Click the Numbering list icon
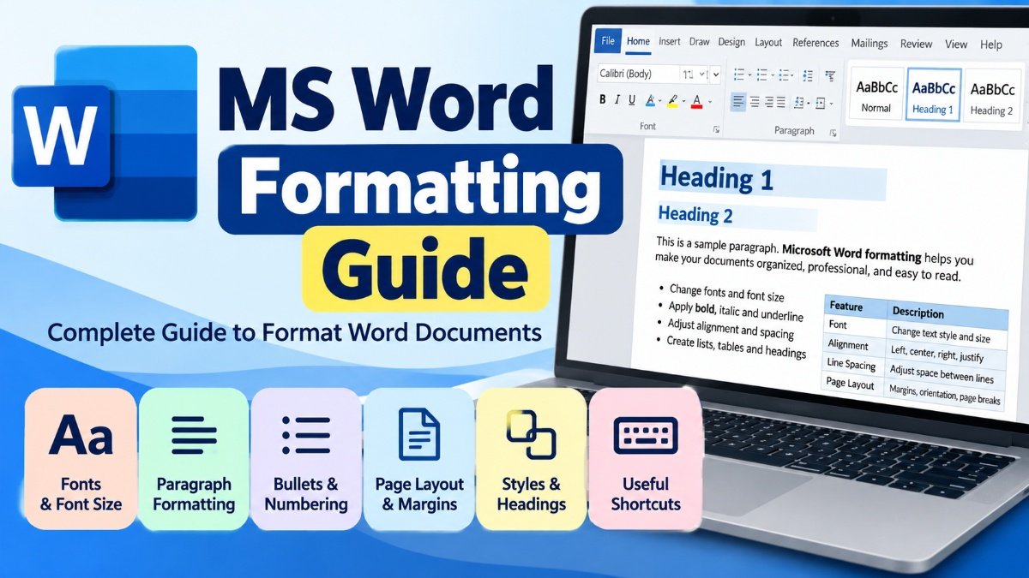 [x=762, y=74]
